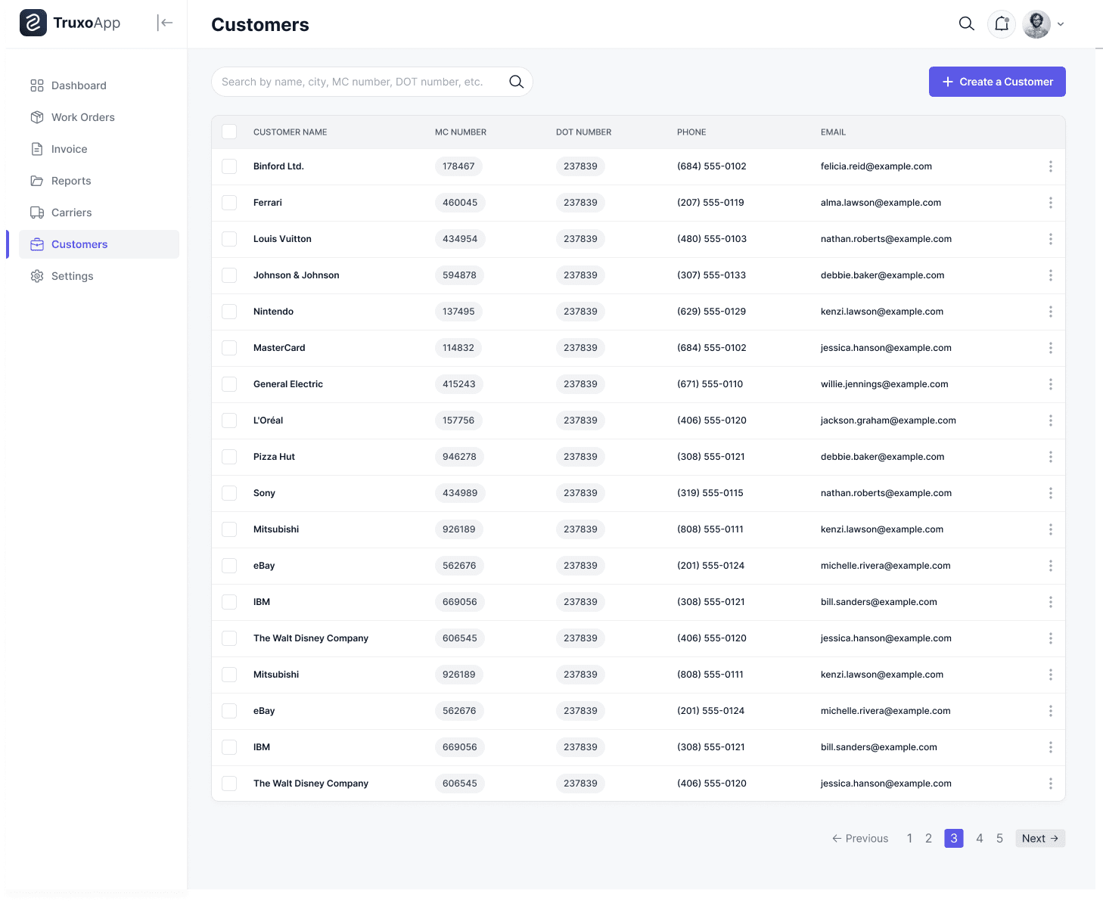Select the Pizza Hut row checkbox
Screen dimensions: 1103x903
tap(229, 457)
